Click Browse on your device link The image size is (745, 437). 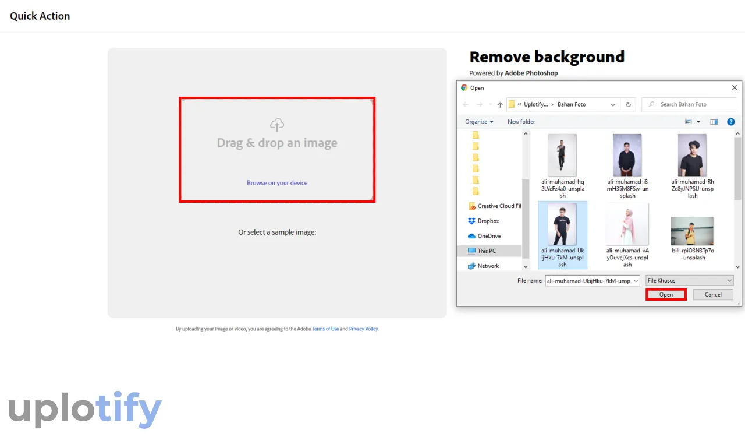[x=277, y=183]
